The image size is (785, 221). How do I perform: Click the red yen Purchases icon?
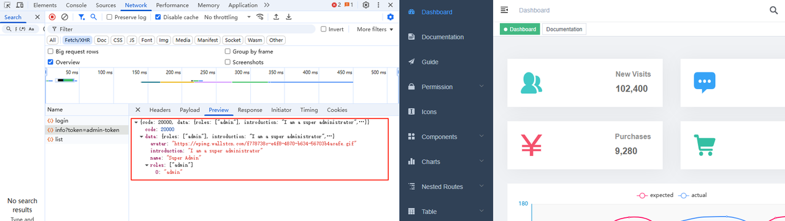531,145
